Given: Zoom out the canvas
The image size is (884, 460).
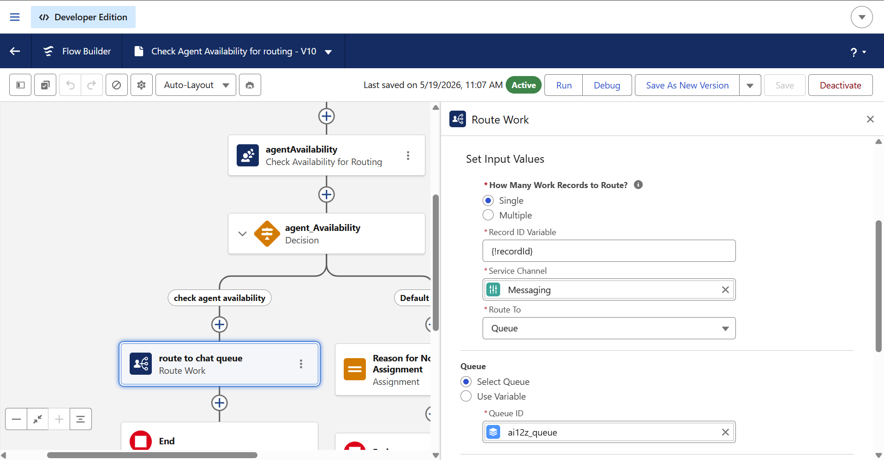Looking at the screenshot, I should point(16,419).
